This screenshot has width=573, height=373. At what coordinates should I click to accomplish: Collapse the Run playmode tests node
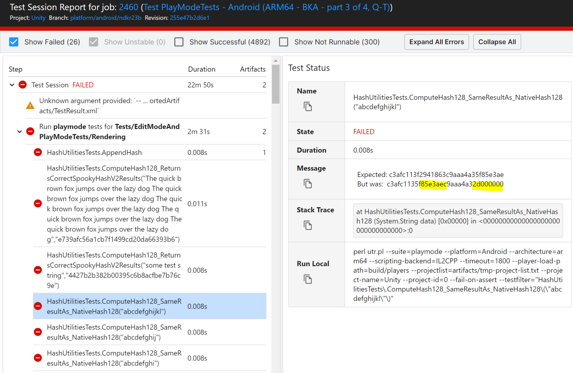tap(20, 131)
